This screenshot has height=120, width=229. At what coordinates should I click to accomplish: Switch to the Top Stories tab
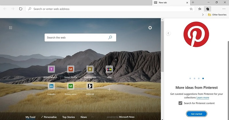pos(68,117)
